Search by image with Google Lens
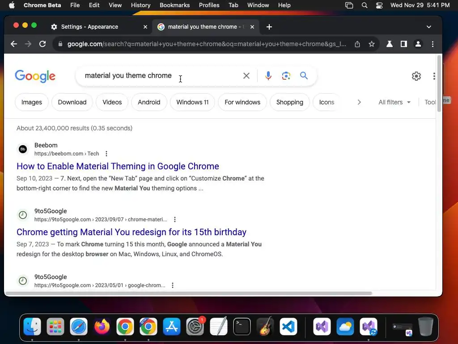The image size is (458, 344). coord(286,76)
